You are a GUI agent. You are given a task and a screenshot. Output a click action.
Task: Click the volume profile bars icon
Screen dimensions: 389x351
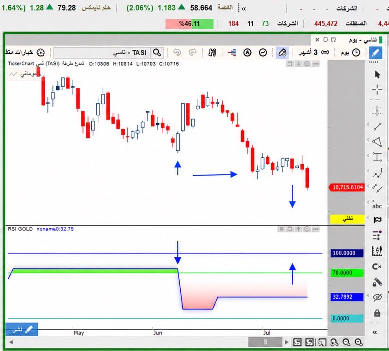coord(232,53)
